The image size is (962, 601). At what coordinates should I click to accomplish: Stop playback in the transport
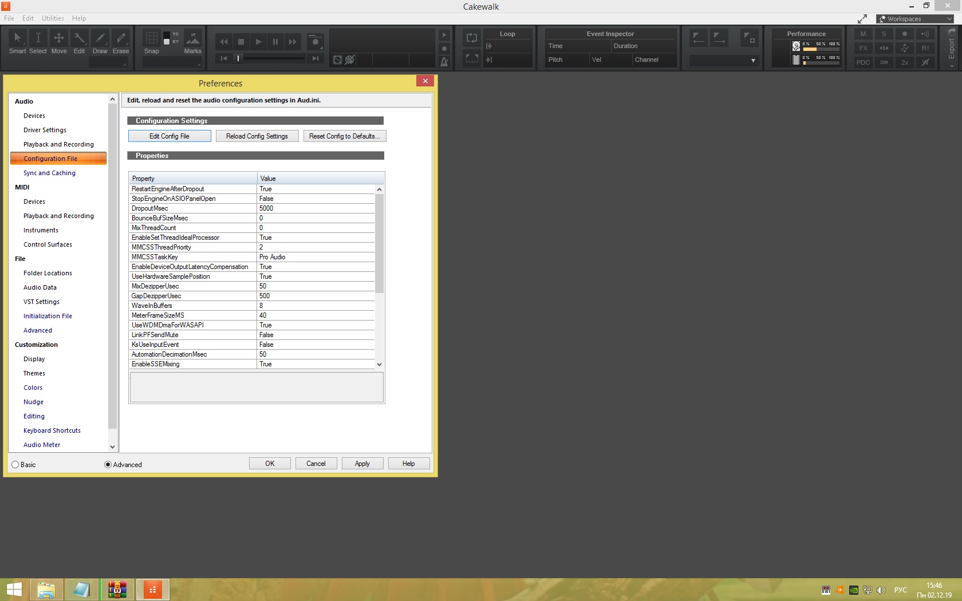241,42
